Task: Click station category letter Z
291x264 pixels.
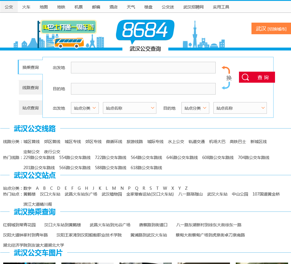Action: (186, 188)
